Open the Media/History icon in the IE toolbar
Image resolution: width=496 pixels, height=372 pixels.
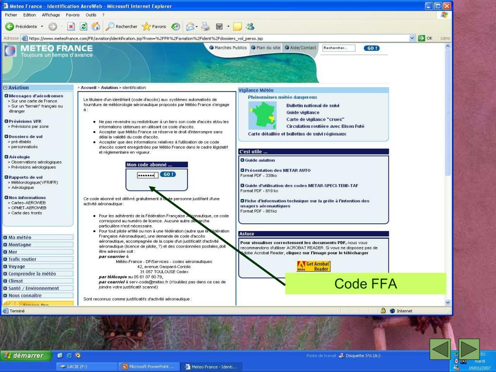(175, 27)
